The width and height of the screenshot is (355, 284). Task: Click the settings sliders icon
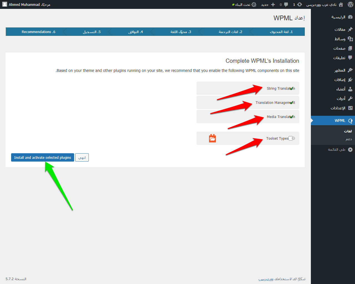coord(350,108)
